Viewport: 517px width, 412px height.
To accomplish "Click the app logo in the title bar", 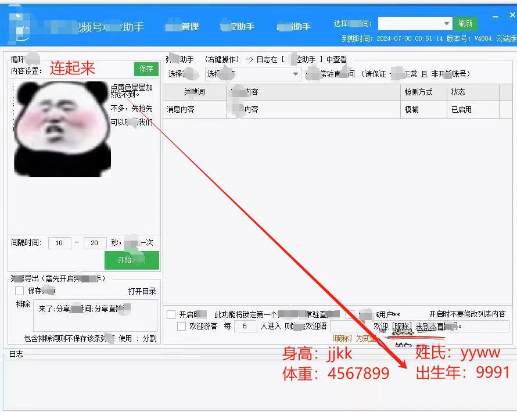I will (20, 26).
